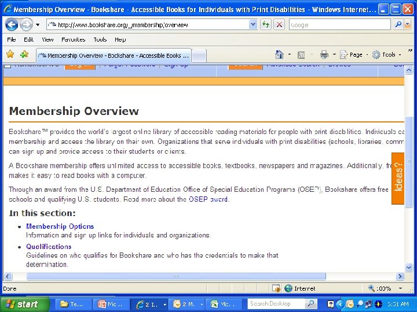
Task: Open the search provider options dropdown
Action: 407,25
